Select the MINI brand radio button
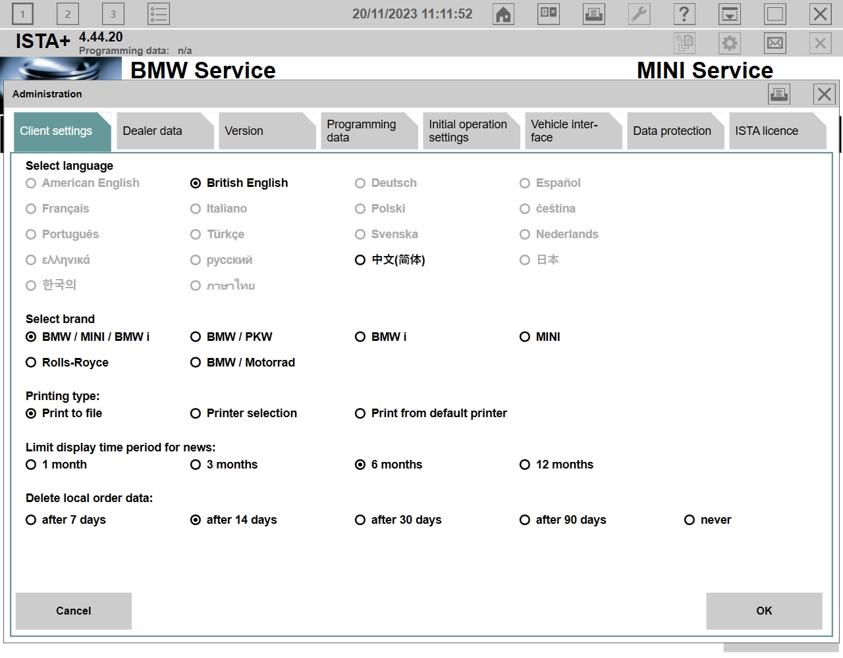Image resolution: width=843 pixels, height=658 pixels. [525, 337]
